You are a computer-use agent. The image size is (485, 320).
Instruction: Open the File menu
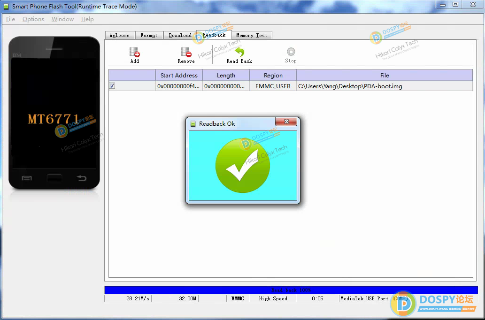click(x=10, y=19)
